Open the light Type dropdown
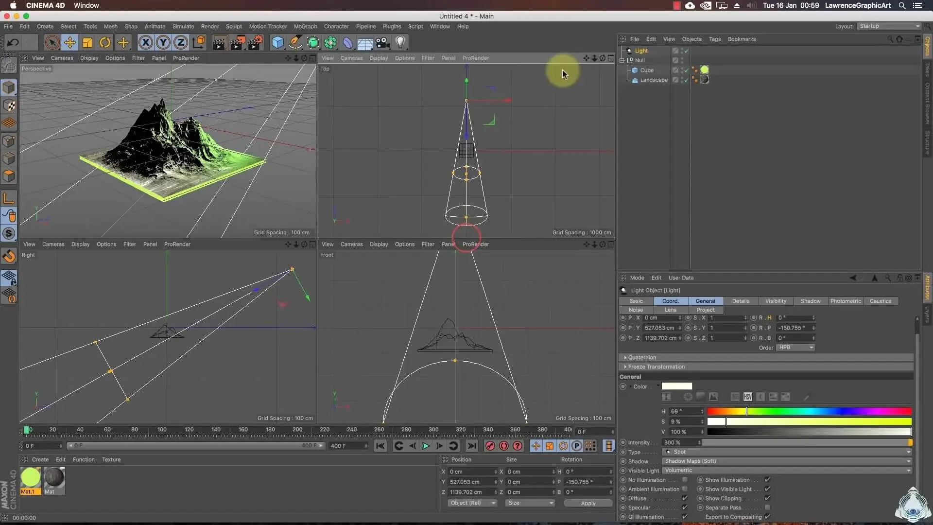 coord(787,452)
